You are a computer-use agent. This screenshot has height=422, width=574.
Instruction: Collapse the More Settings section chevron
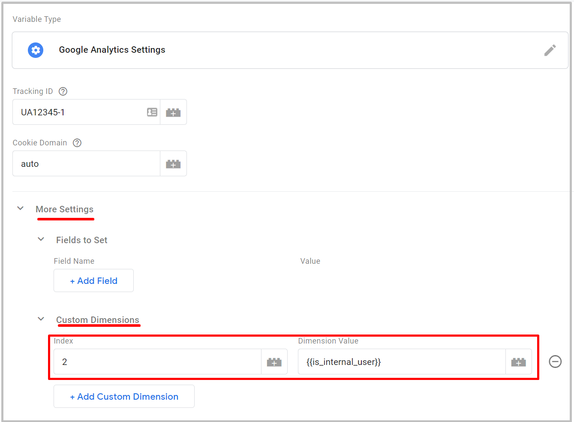(20, 208)
